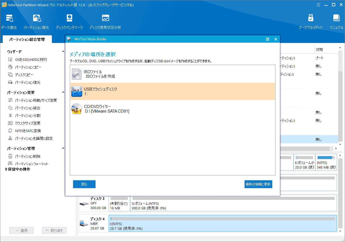
Task: Choose USBフラッシュディスク I: option
Action: tap(173, 91)
